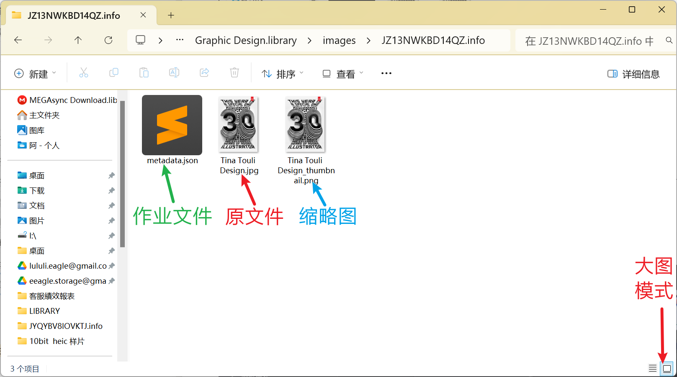
Task: Unpin 下载 using its pin icon
Action: coord(111,190)
